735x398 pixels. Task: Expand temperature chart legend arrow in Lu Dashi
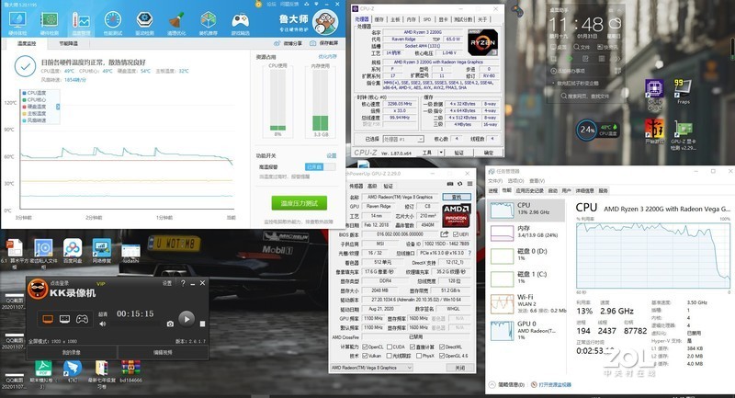pos(58,107)
